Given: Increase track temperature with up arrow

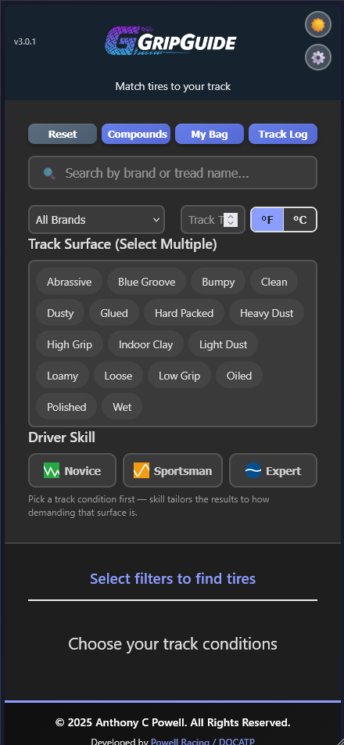Looking at the screenshot, I should [x=231, y=217].
